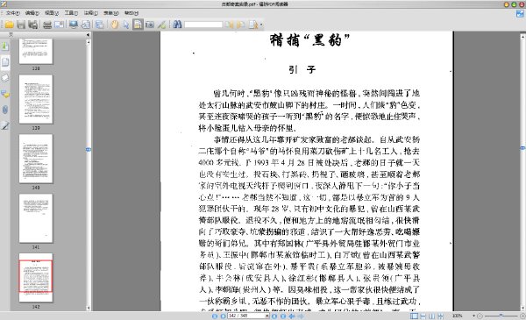Click the search options page icon
The width and height of the screenshot is (526, 320).
[253, 25]
